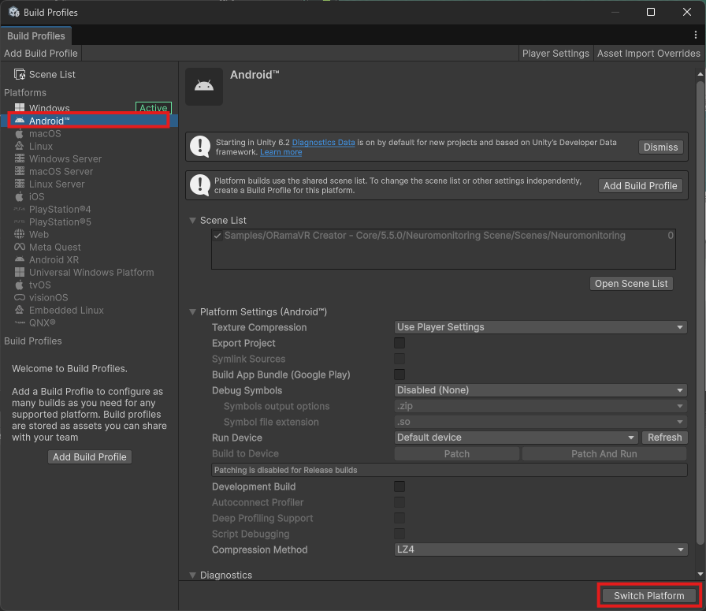The height and width of the screenshot is (611, 706).
Task: Open the Compression Method dropdown
Action: (x=541, y=550)
